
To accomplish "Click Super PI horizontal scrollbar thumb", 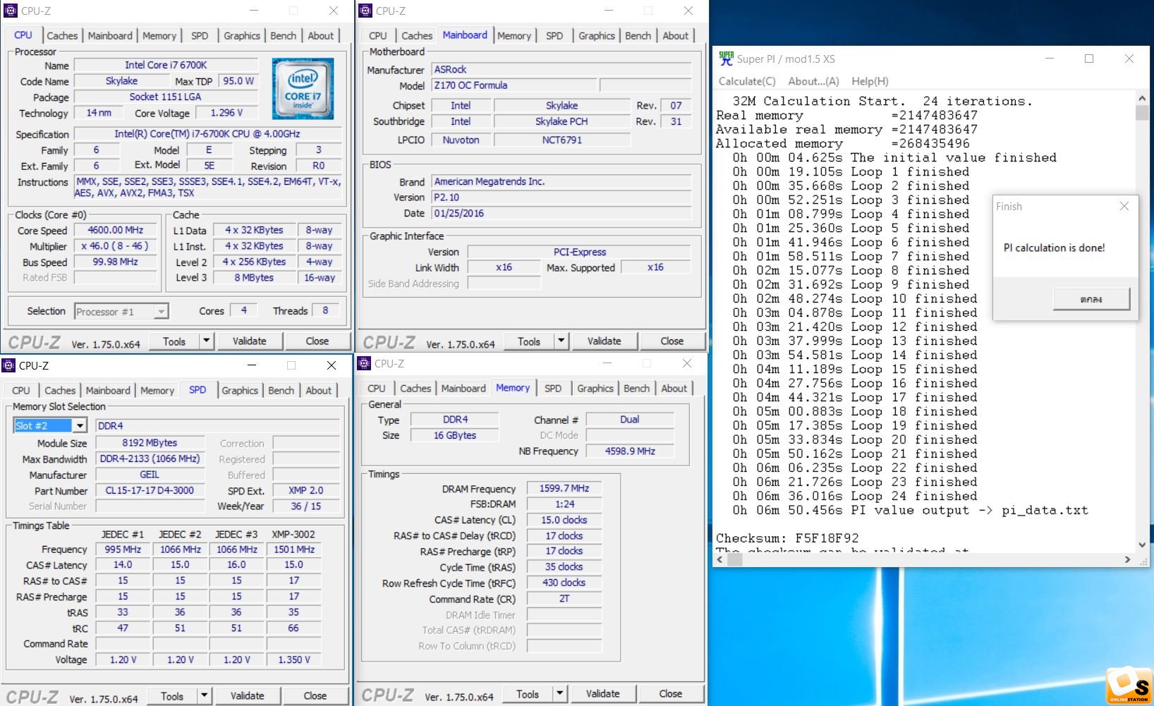I will pyautogui.click(x=735, y=559).
